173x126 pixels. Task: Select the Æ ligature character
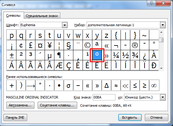click(x=59, y=65)
